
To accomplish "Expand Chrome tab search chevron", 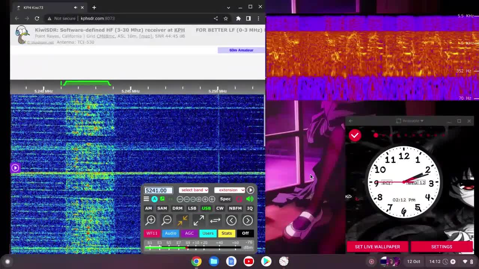I will point(228,7).
